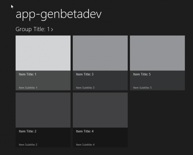Open the Item Title: 3 tile image
Screen dimensions: 193x155
[100, 53]
